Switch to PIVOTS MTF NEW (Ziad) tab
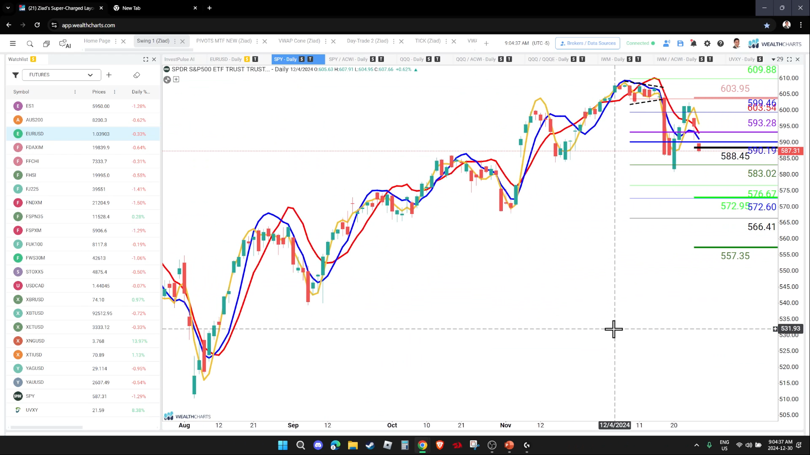810x455 pixels. click(x=224, y=41)
